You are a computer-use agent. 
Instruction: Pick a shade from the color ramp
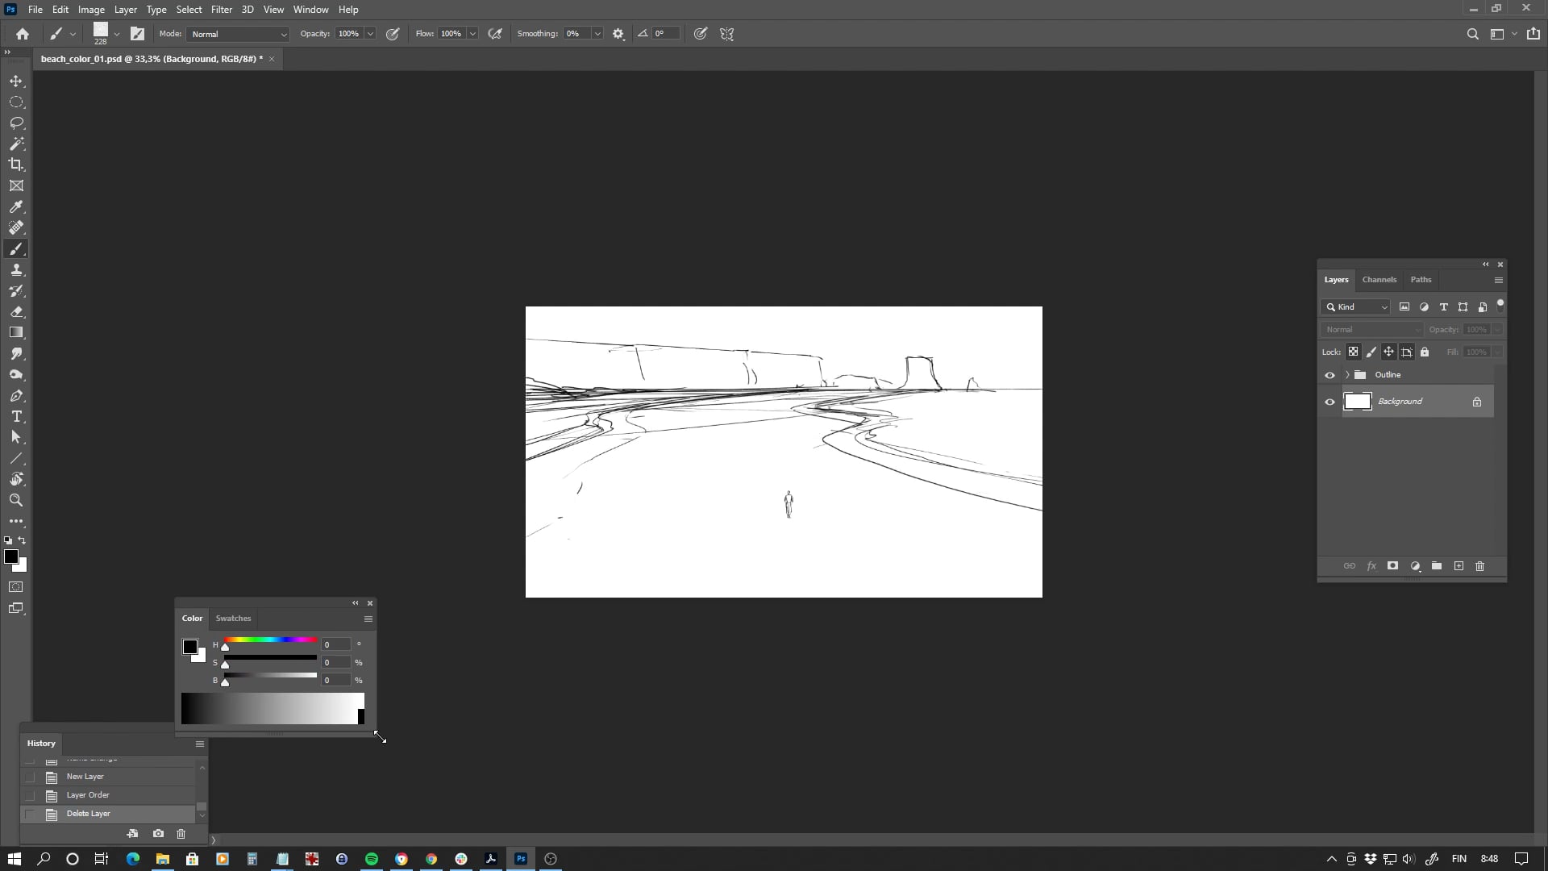click(x=273, y=709)
